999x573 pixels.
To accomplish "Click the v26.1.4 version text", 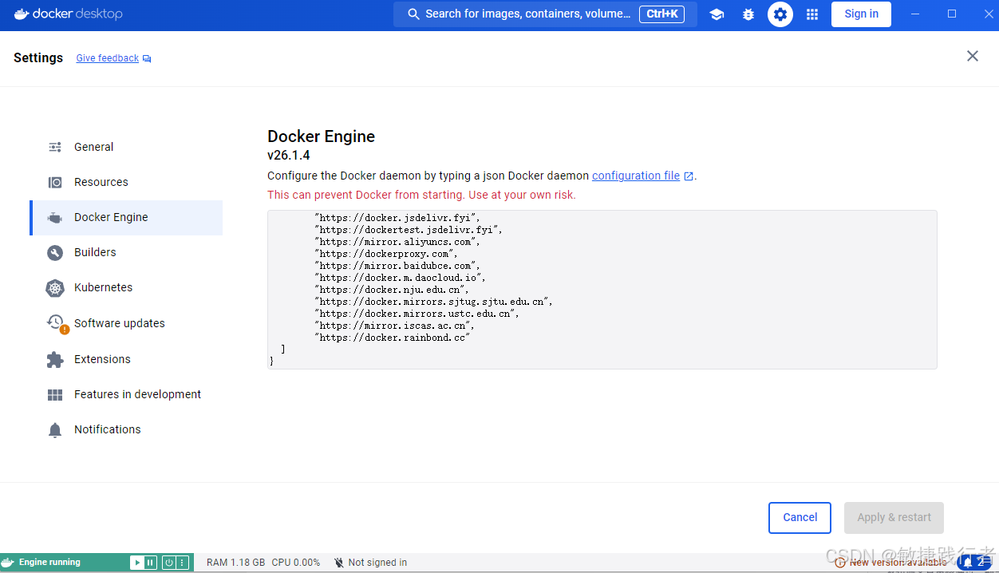I will [x=288, y=156].
